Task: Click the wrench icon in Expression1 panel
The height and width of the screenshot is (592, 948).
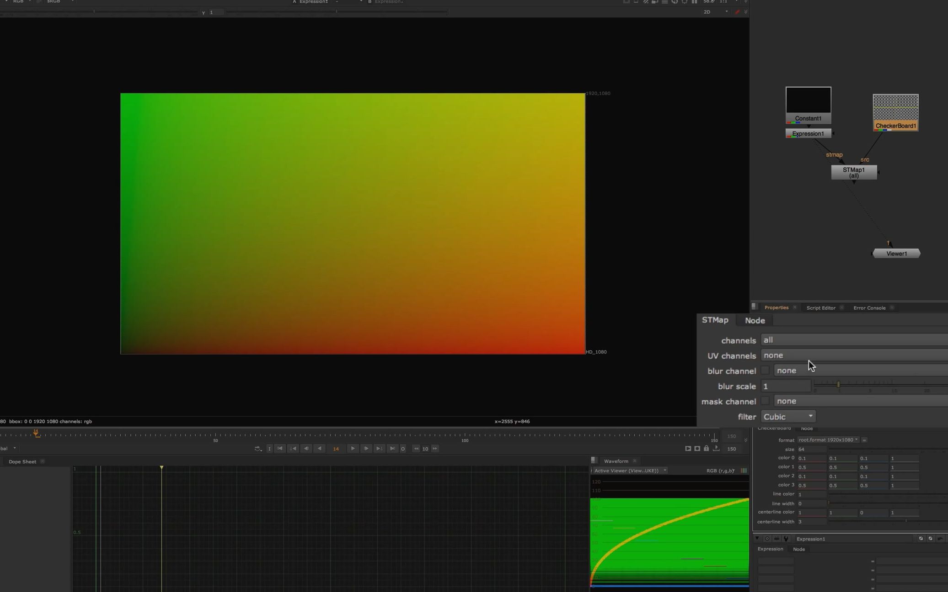Action: tap(786, 539)
